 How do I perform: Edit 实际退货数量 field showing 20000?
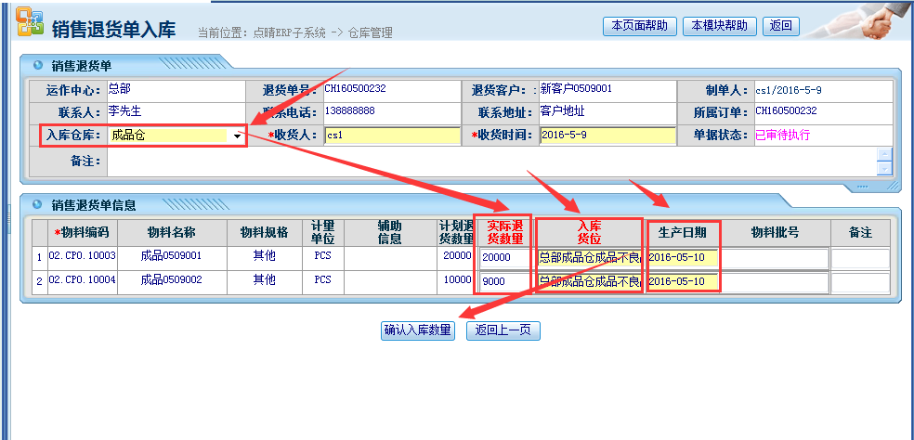[504, 258]
